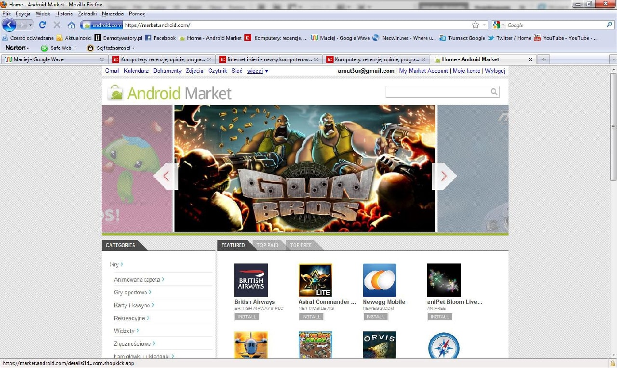The image size is (617, 368).
Task: Expand the Norton toolbar dropdown
Action: coord(27,48)
